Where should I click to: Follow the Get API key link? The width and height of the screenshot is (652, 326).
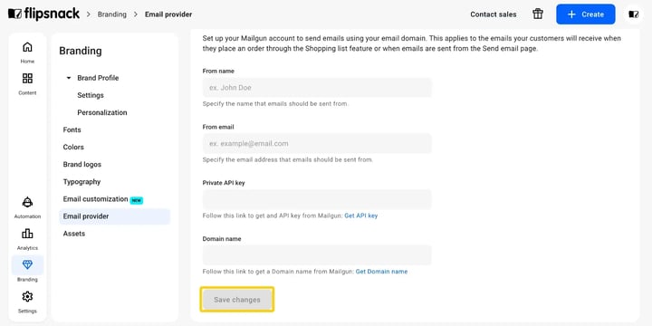(361, 216)
